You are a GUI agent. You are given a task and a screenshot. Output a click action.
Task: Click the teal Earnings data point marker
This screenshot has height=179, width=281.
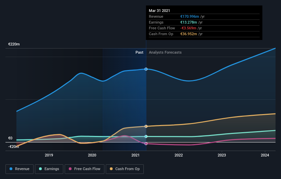click(x=146, y=136)
